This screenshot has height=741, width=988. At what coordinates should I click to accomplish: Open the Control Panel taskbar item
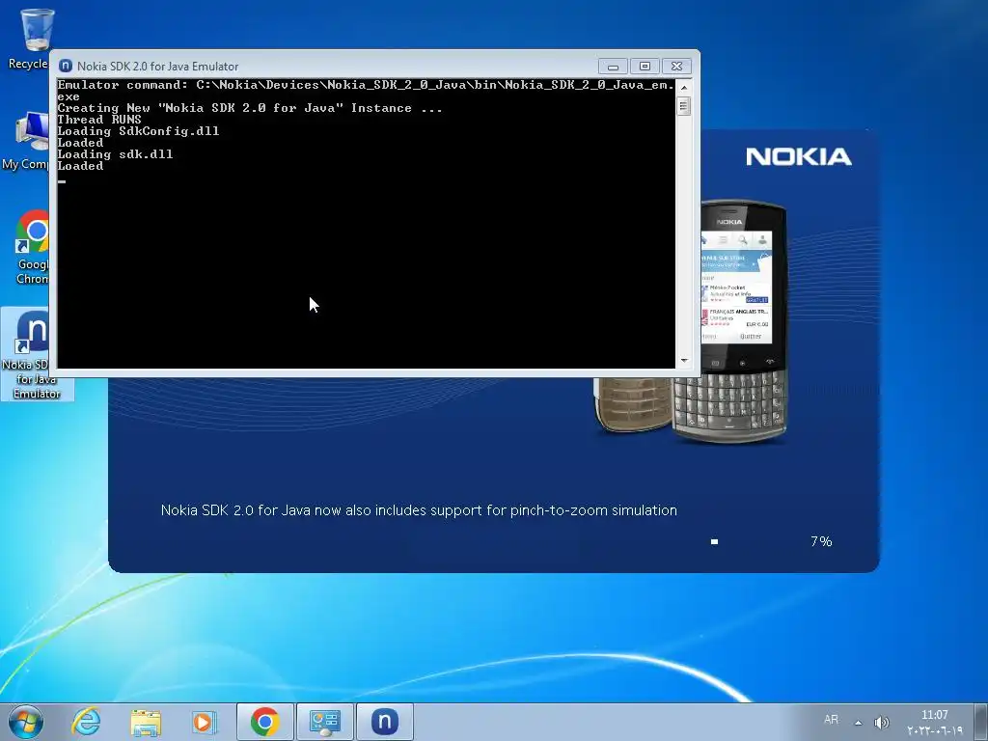tap(325, 722)
